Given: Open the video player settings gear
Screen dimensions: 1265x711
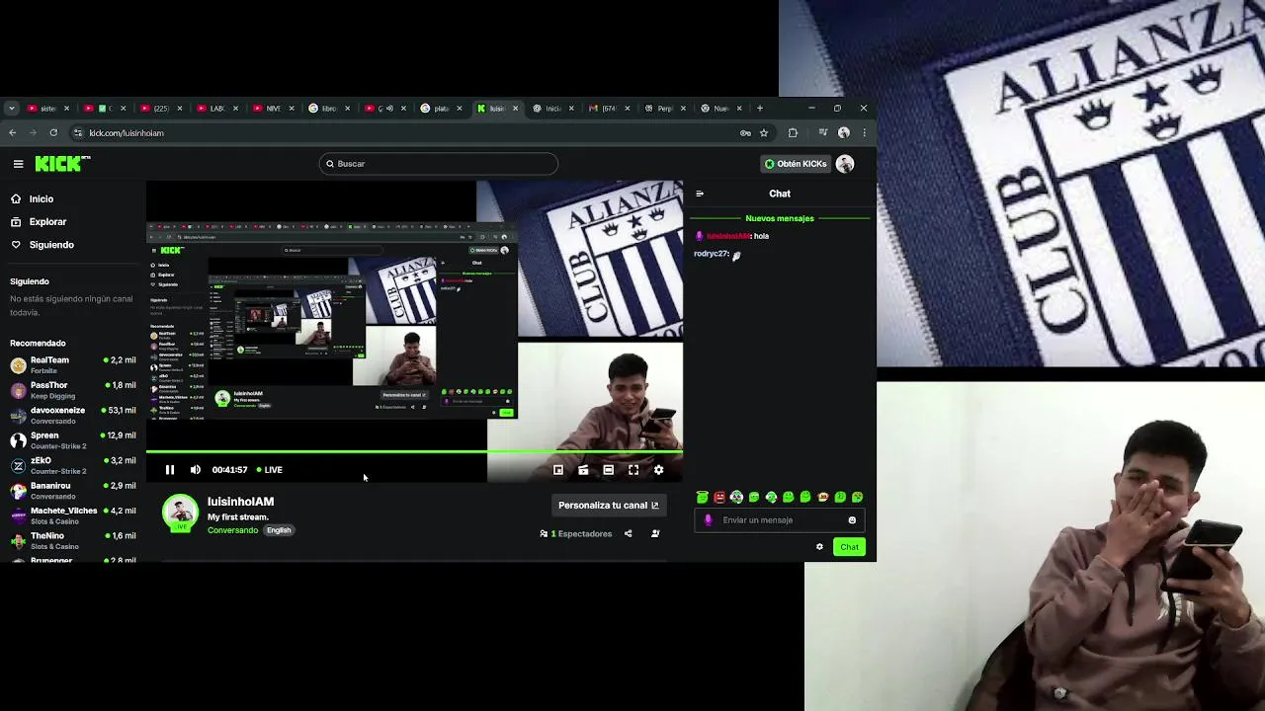Looking at the screenshot, I should tap(659, 470).
